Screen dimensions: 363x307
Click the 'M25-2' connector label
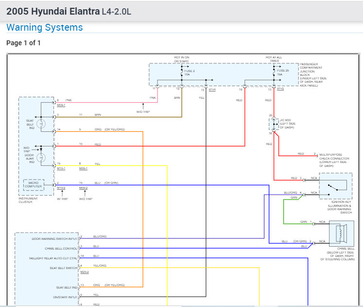pyautogui.click(x=85, y=272)
